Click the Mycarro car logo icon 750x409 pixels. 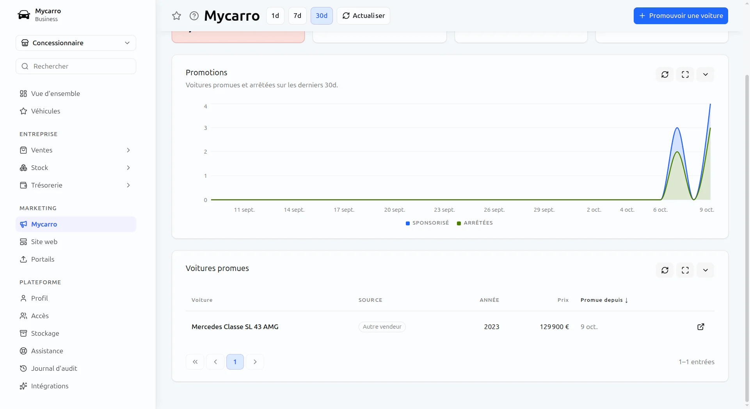pyautogui.click(x=24, y=15)
